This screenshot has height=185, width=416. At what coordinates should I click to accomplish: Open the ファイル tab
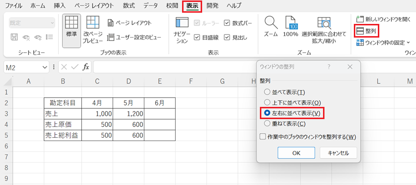(14, 6)
